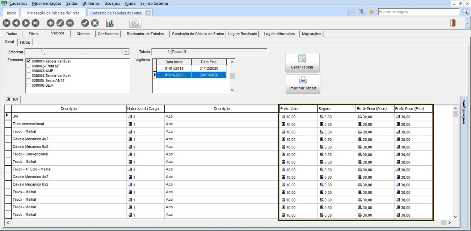
Task: Expand the tab list dropdown near pin icon
Action: tap(351, 13)
